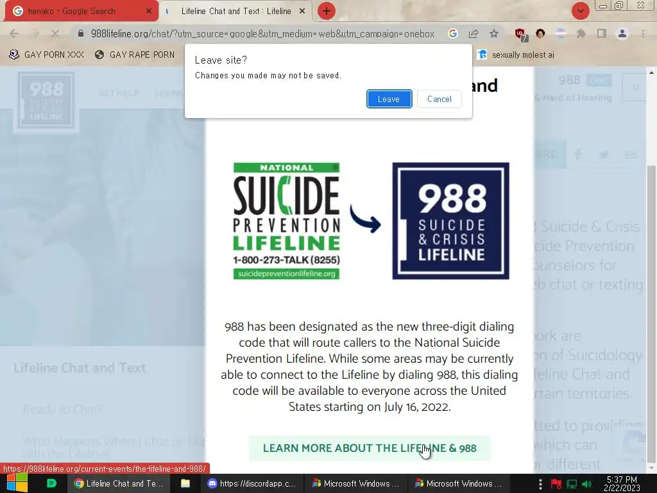Open first Microsoft Windows taskbar item

(x=355, y=483)
